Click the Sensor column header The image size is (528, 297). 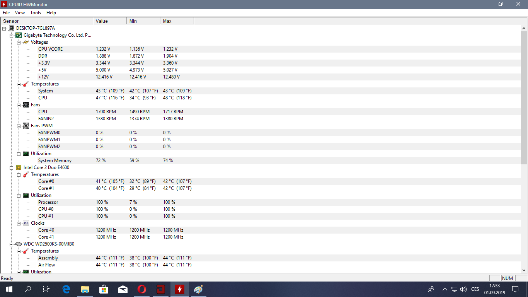pyautogui.click(x=46, y=21)
